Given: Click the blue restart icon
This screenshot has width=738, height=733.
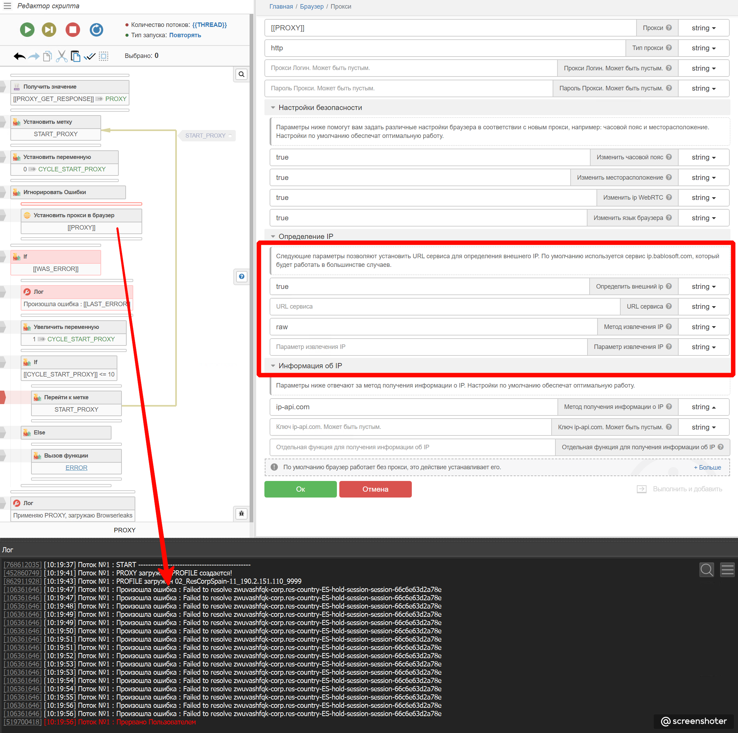Looking at the screenshot, I should pyautogui.click(x=96, y=29).
